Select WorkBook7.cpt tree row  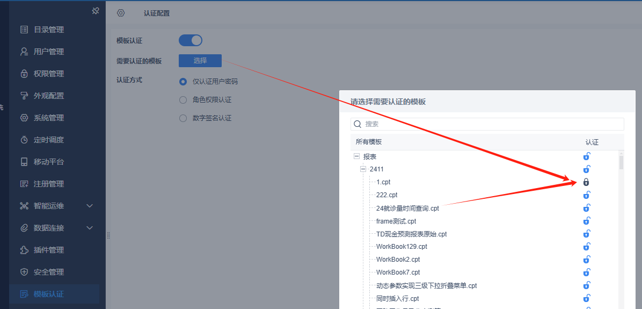pyautogui.click(x=398, y=272)
